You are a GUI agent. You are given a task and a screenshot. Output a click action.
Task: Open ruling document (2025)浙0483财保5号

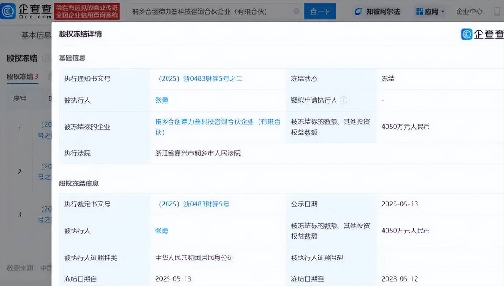(x=194, y=204)
